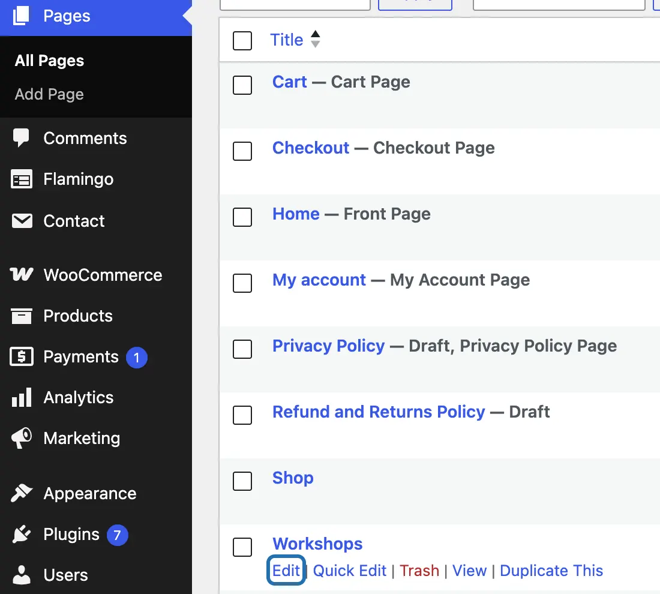Open the My account page link
Screen dimensions: 660x594
pyautogui.click(x=319, y=280)
